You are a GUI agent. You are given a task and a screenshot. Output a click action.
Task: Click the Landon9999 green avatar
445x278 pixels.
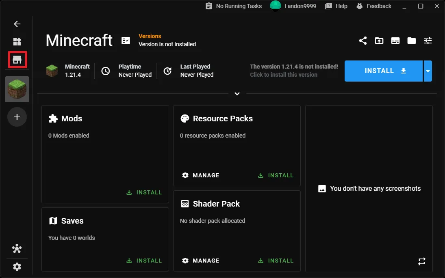[275, 6]
